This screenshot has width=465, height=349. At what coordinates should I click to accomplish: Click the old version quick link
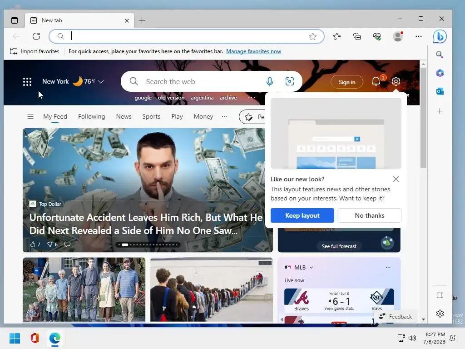pos(171,98)
